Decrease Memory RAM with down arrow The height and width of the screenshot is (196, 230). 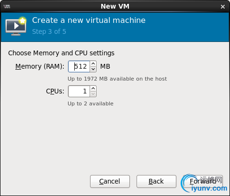(x=93, y=69)
